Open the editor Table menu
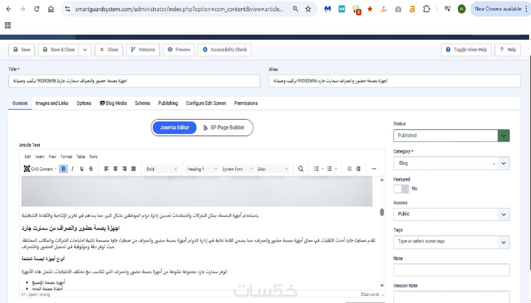Screen dimensions: 531x303 (x=81, y=156)
